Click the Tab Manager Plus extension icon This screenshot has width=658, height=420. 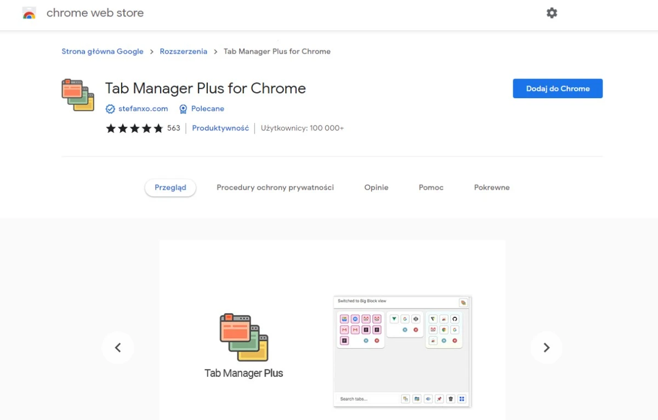[x=78, y=95]
